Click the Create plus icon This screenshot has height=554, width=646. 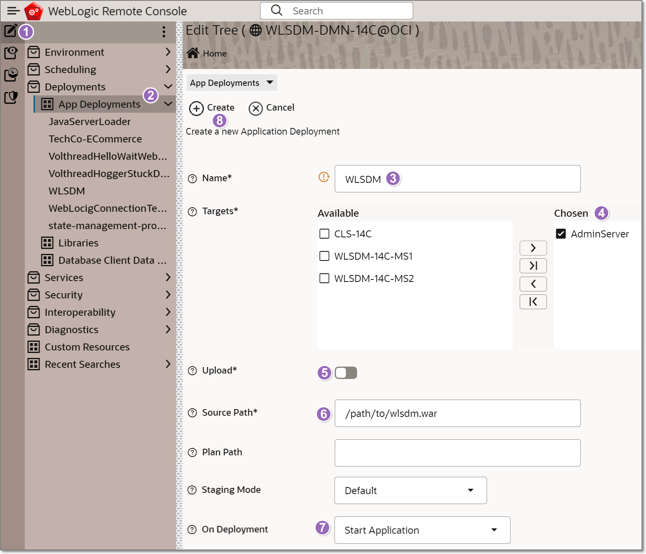196,109
